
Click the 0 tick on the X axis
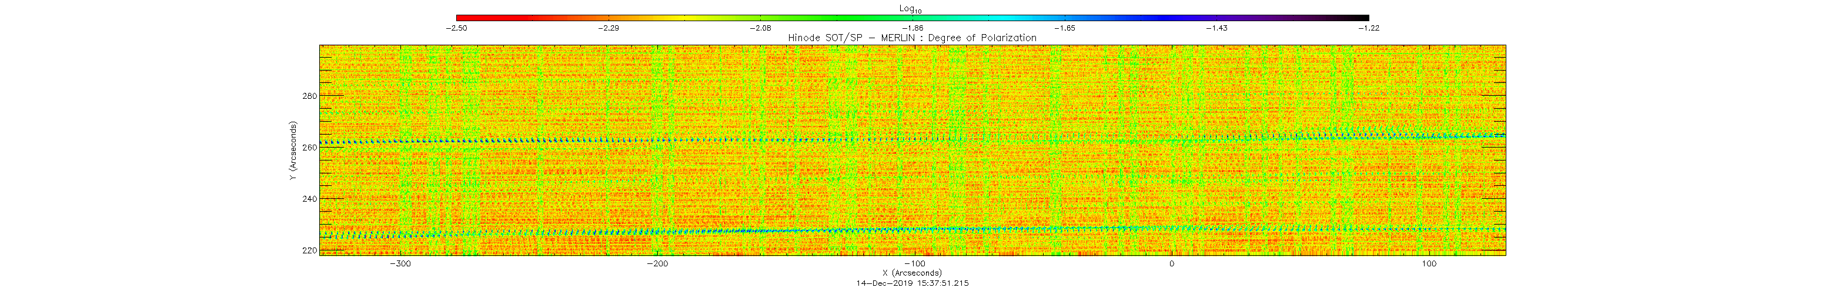[1172, 263]
